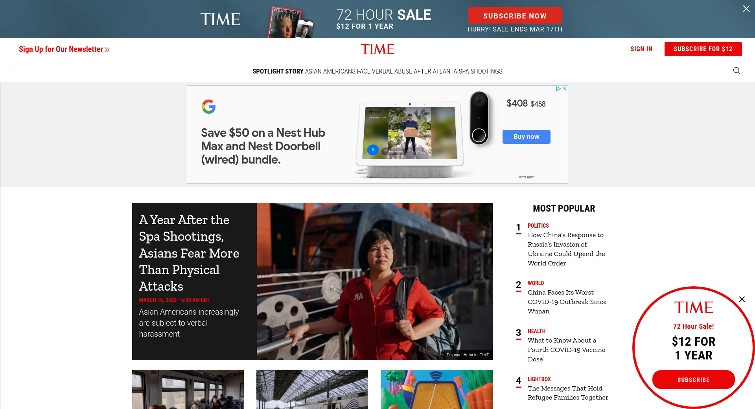This screenshot has width=755, height=409.
Task: Open the Spa Shootings feature headline
Action: [189, 253]
